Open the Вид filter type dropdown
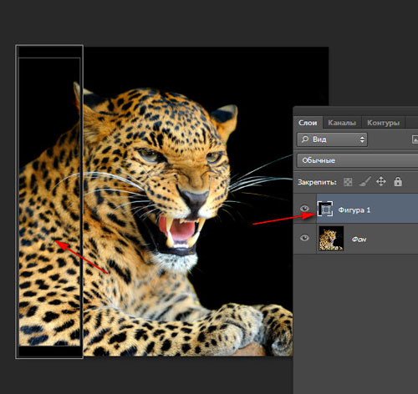 pyautogui.click(x=332, y=139)
